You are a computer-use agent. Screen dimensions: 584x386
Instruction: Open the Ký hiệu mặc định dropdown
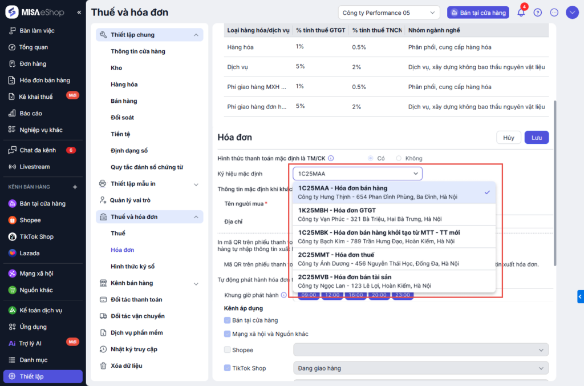pos(358,174)
